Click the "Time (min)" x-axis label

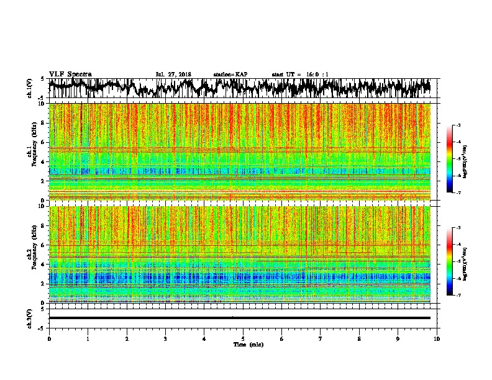tap(248, 345)
